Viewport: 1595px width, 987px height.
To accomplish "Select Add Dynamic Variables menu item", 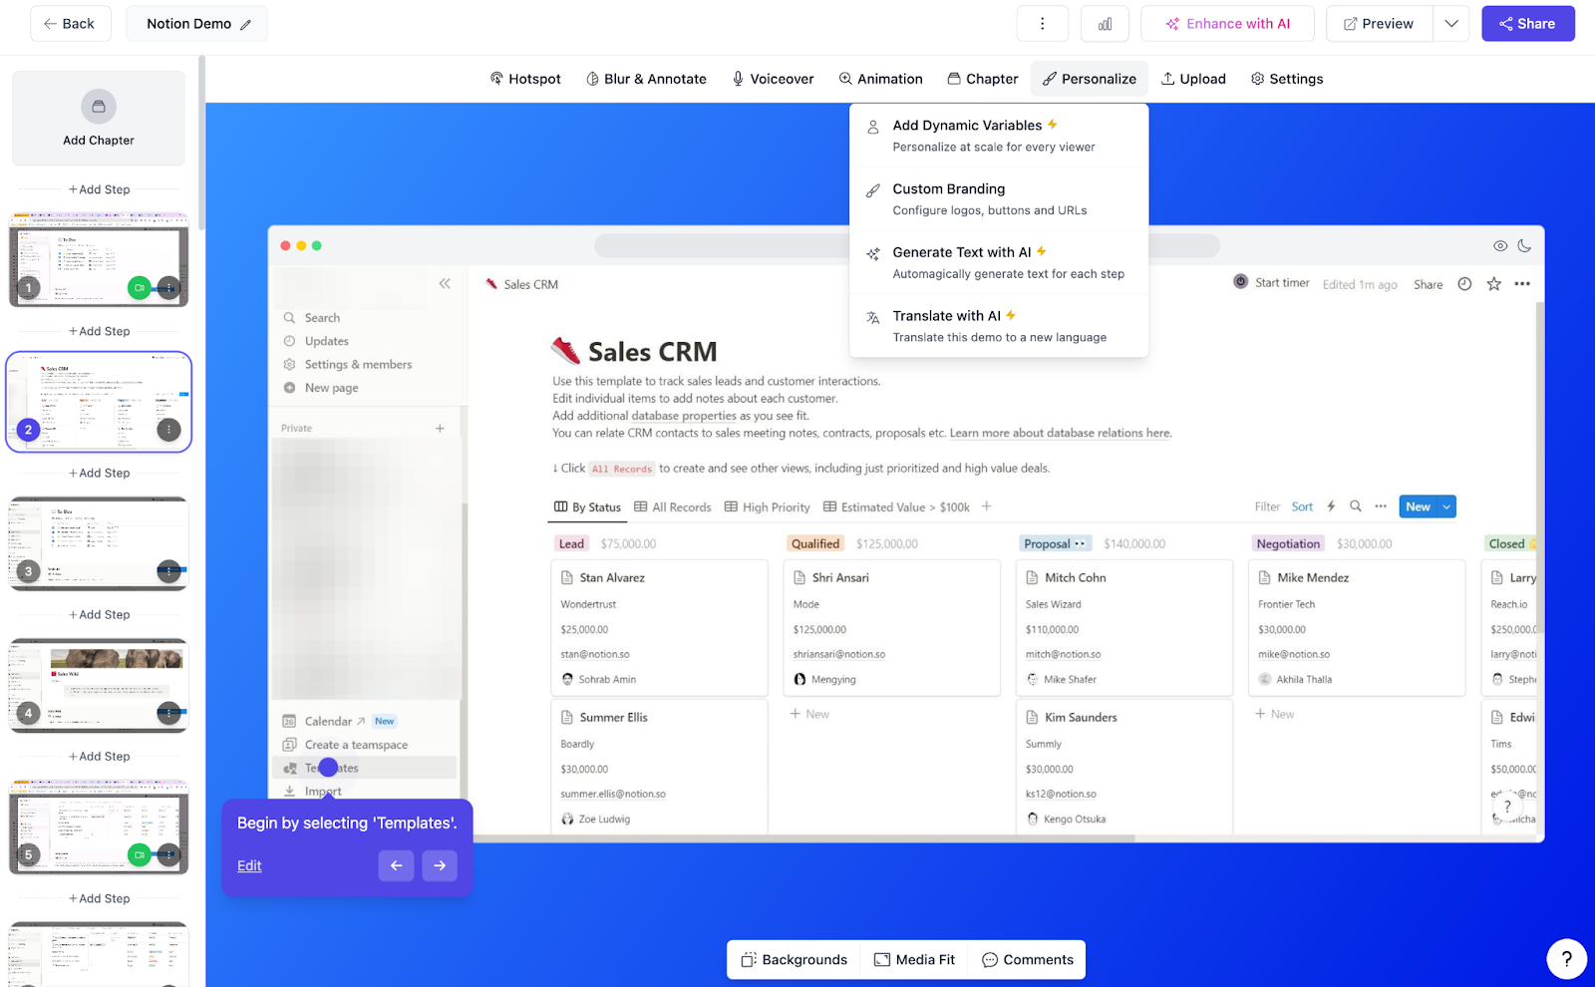I will (999, 136).
